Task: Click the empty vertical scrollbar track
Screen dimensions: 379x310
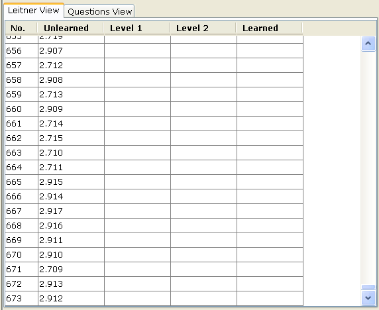Action: coord(368,168)
